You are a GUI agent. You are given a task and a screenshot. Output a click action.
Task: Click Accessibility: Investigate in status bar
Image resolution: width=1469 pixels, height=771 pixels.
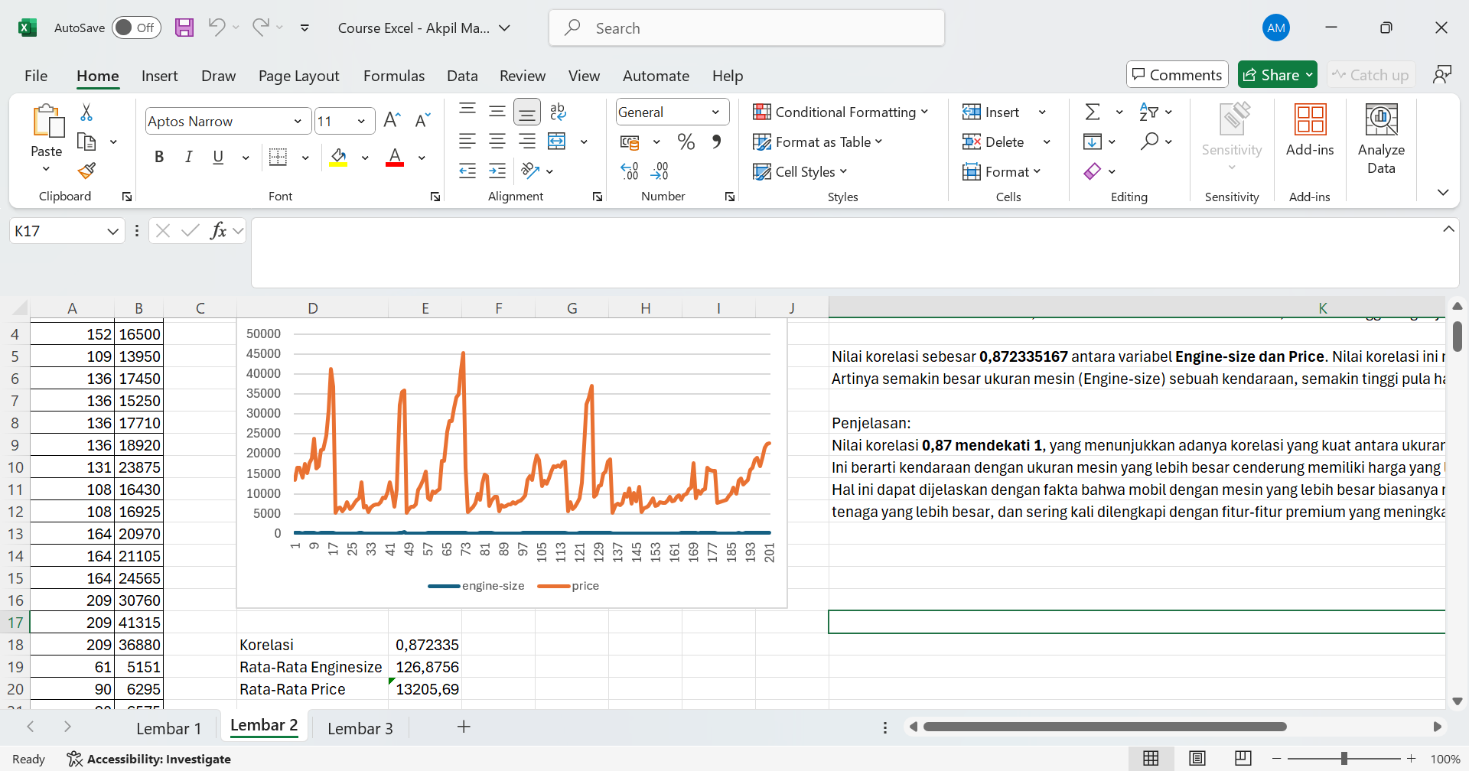coord(149,759)
